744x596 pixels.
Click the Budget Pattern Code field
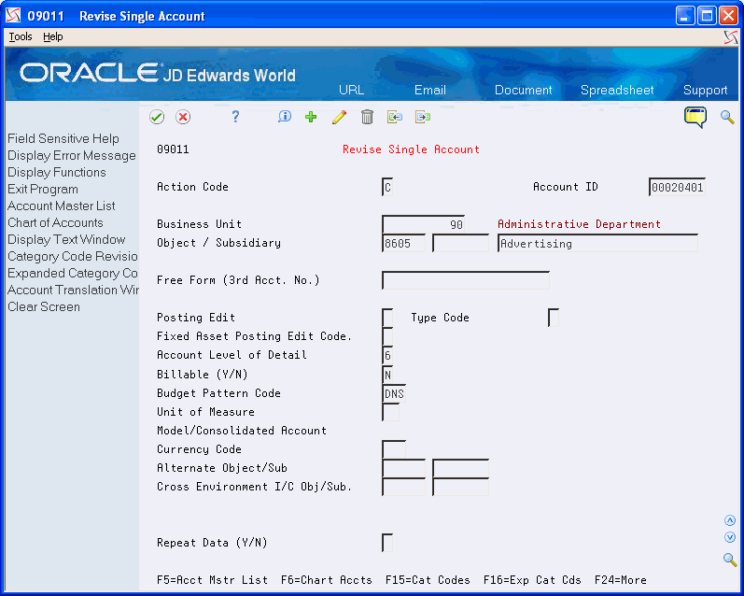pos(394,393)
